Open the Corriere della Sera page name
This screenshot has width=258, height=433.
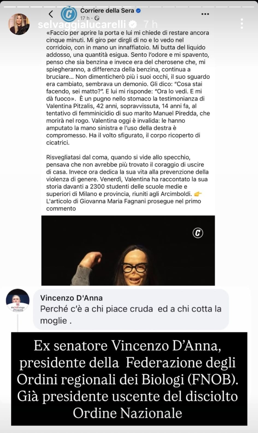click(107, 11)
